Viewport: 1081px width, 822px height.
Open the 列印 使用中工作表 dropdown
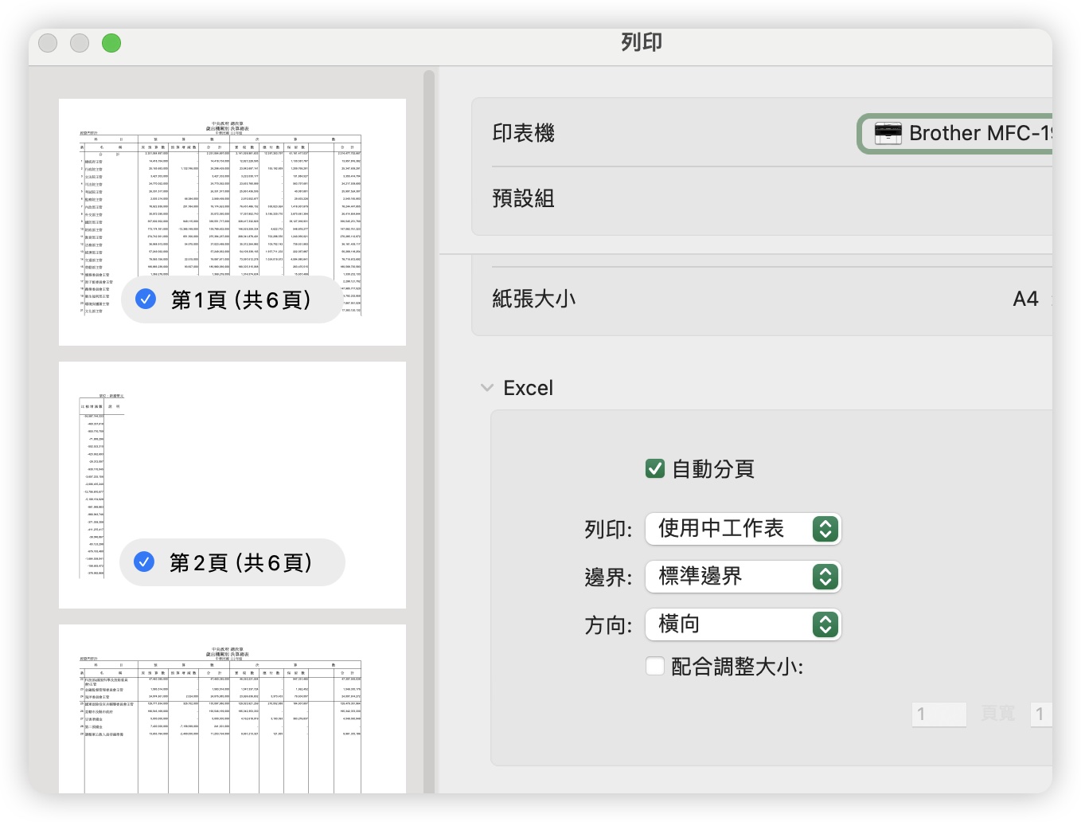743,529
